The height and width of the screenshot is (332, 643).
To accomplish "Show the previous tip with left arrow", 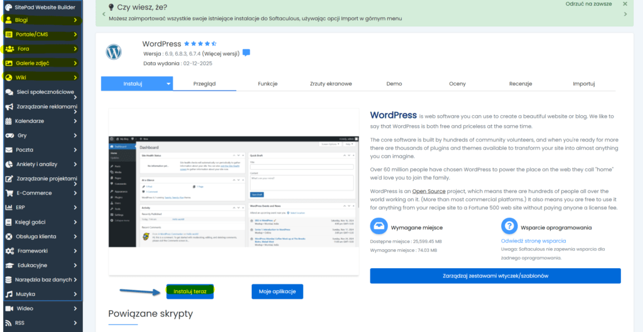I will pos(104,14).
